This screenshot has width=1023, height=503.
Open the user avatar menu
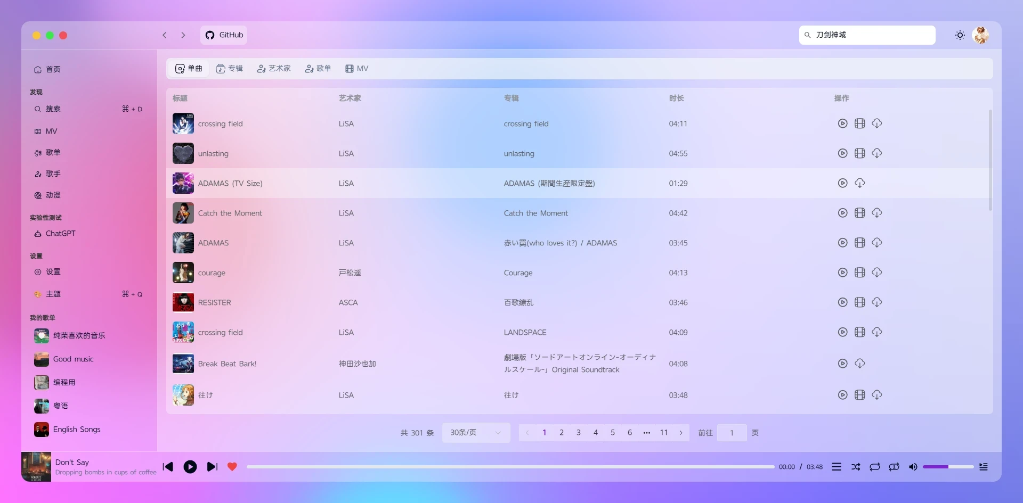[x=980, y=35]
